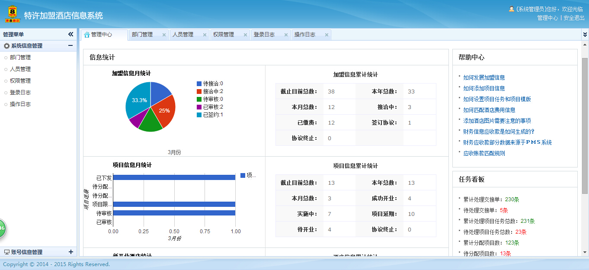The height and width of the screenshot is (270, 589).
Task: Click the Super 8 hotel logo
Action: (x=13, y=14)
